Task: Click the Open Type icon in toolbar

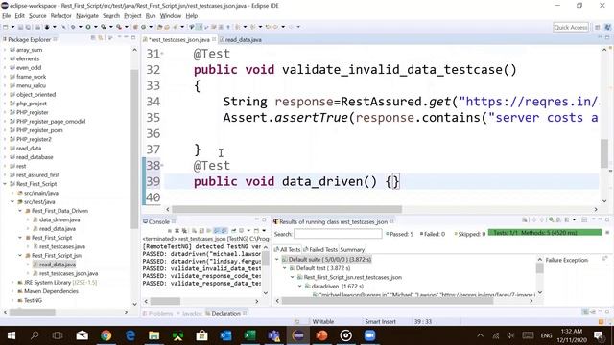Action: pyautogui.click(x=159, y=27)
